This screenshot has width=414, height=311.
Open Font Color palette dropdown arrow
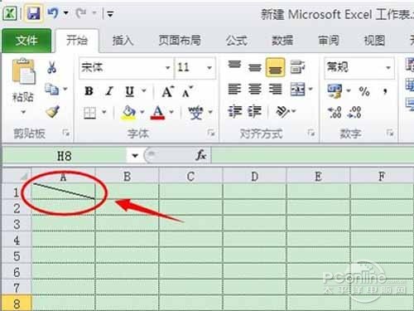(x=171, y=112)
